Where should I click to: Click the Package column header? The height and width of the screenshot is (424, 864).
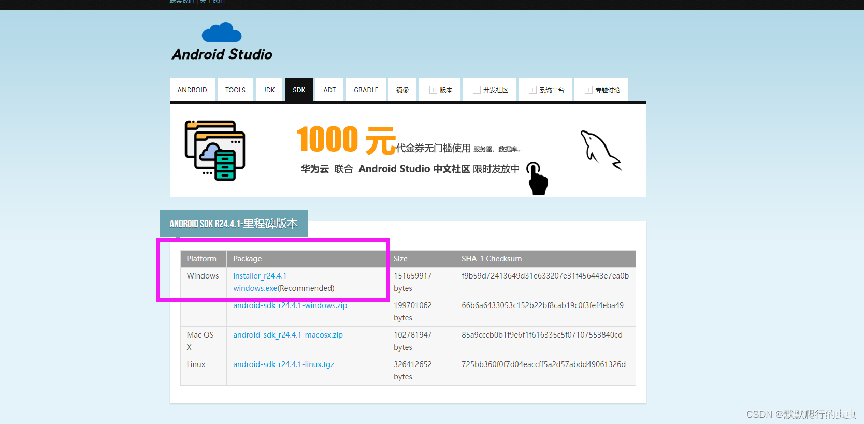(307, 259)
